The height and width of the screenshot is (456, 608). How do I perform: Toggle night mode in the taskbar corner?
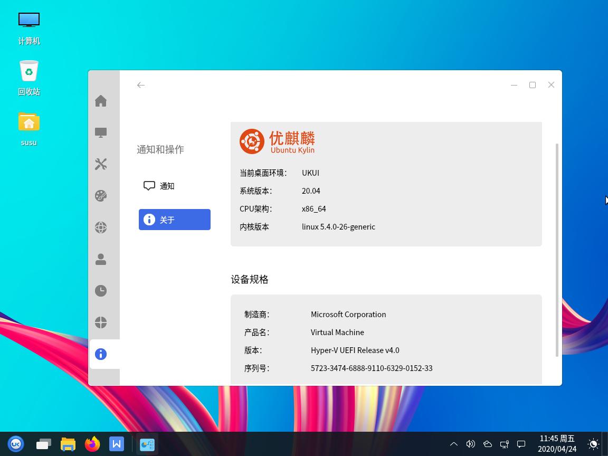593,444
